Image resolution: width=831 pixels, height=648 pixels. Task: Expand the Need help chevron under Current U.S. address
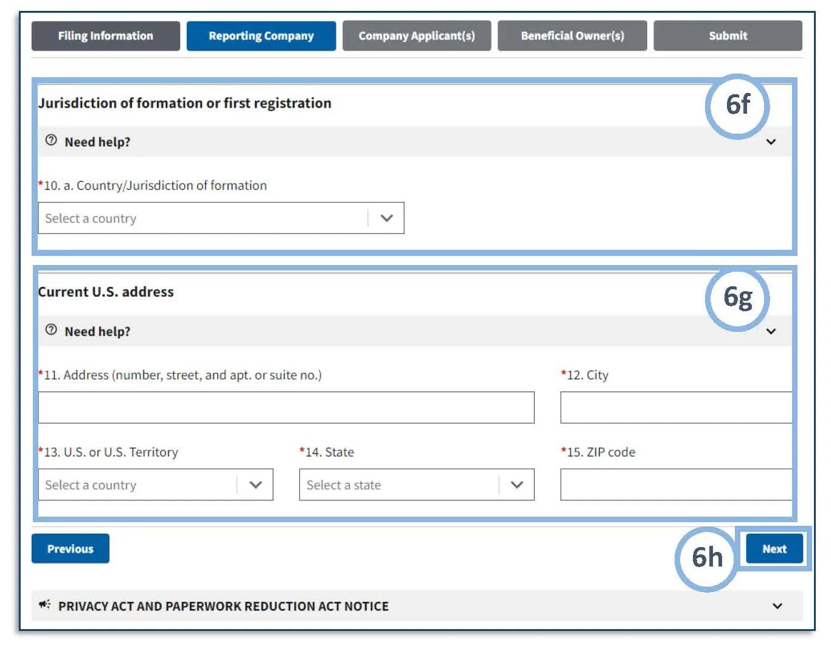[x=771, y=331]
